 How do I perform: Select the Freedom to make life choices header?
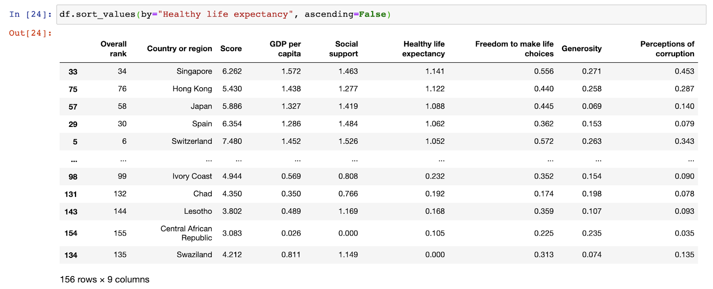(514, 49)
